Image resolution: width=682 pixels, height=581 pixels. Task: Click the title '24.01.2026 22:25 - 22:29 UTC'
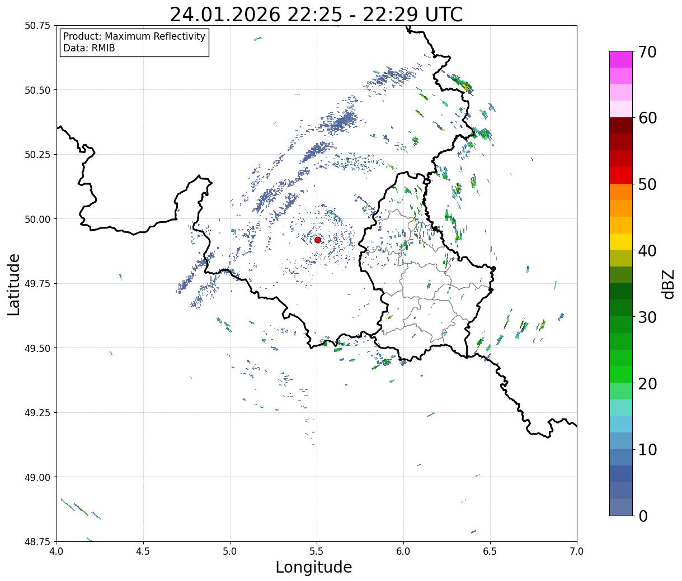click(316, 15)
